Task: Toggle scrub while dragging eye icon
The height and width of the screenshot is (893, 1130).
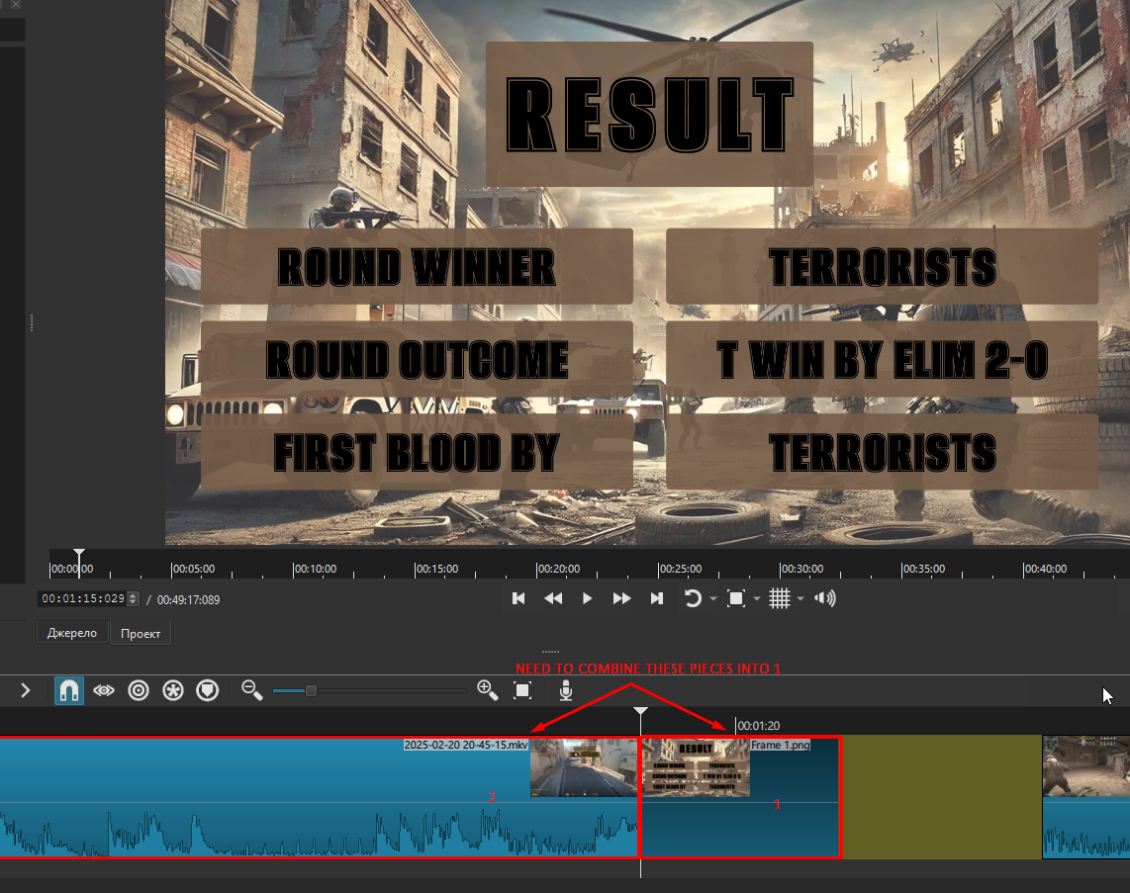Action: click(x=104, y=690)
